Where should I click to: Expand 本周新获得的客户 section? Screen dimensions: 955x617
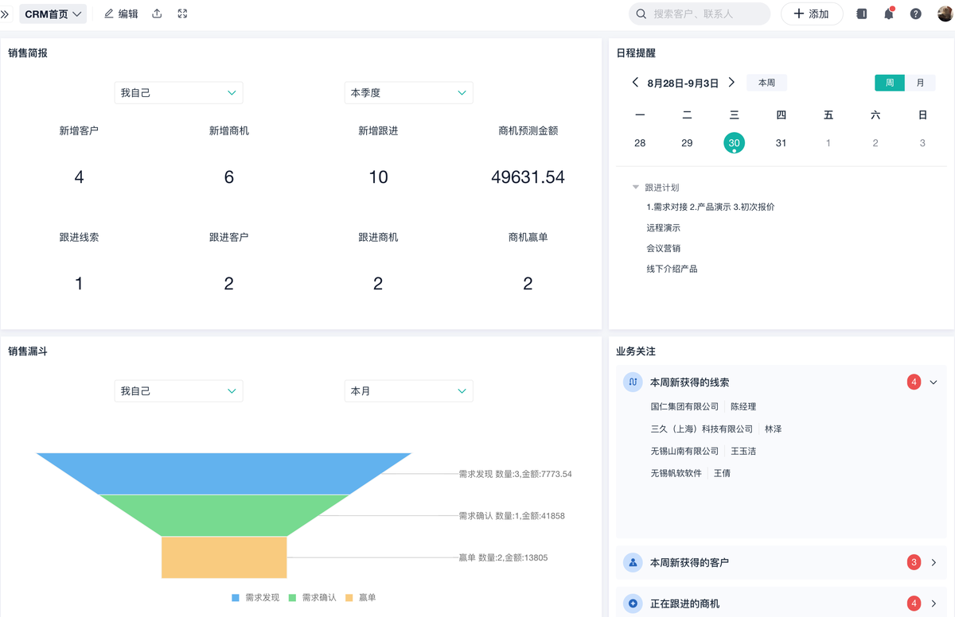(x=934, y=563)
